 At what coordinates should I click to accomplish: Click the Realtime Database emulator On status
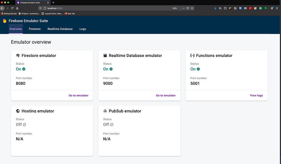(108, 69)
